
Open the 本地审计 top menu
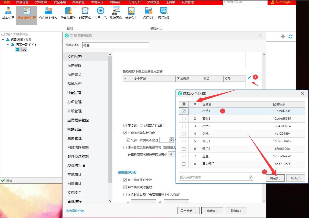(97, 2)
